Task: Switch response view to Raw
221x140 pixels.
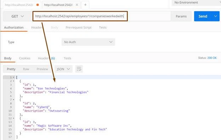Action: pos(26,69)
